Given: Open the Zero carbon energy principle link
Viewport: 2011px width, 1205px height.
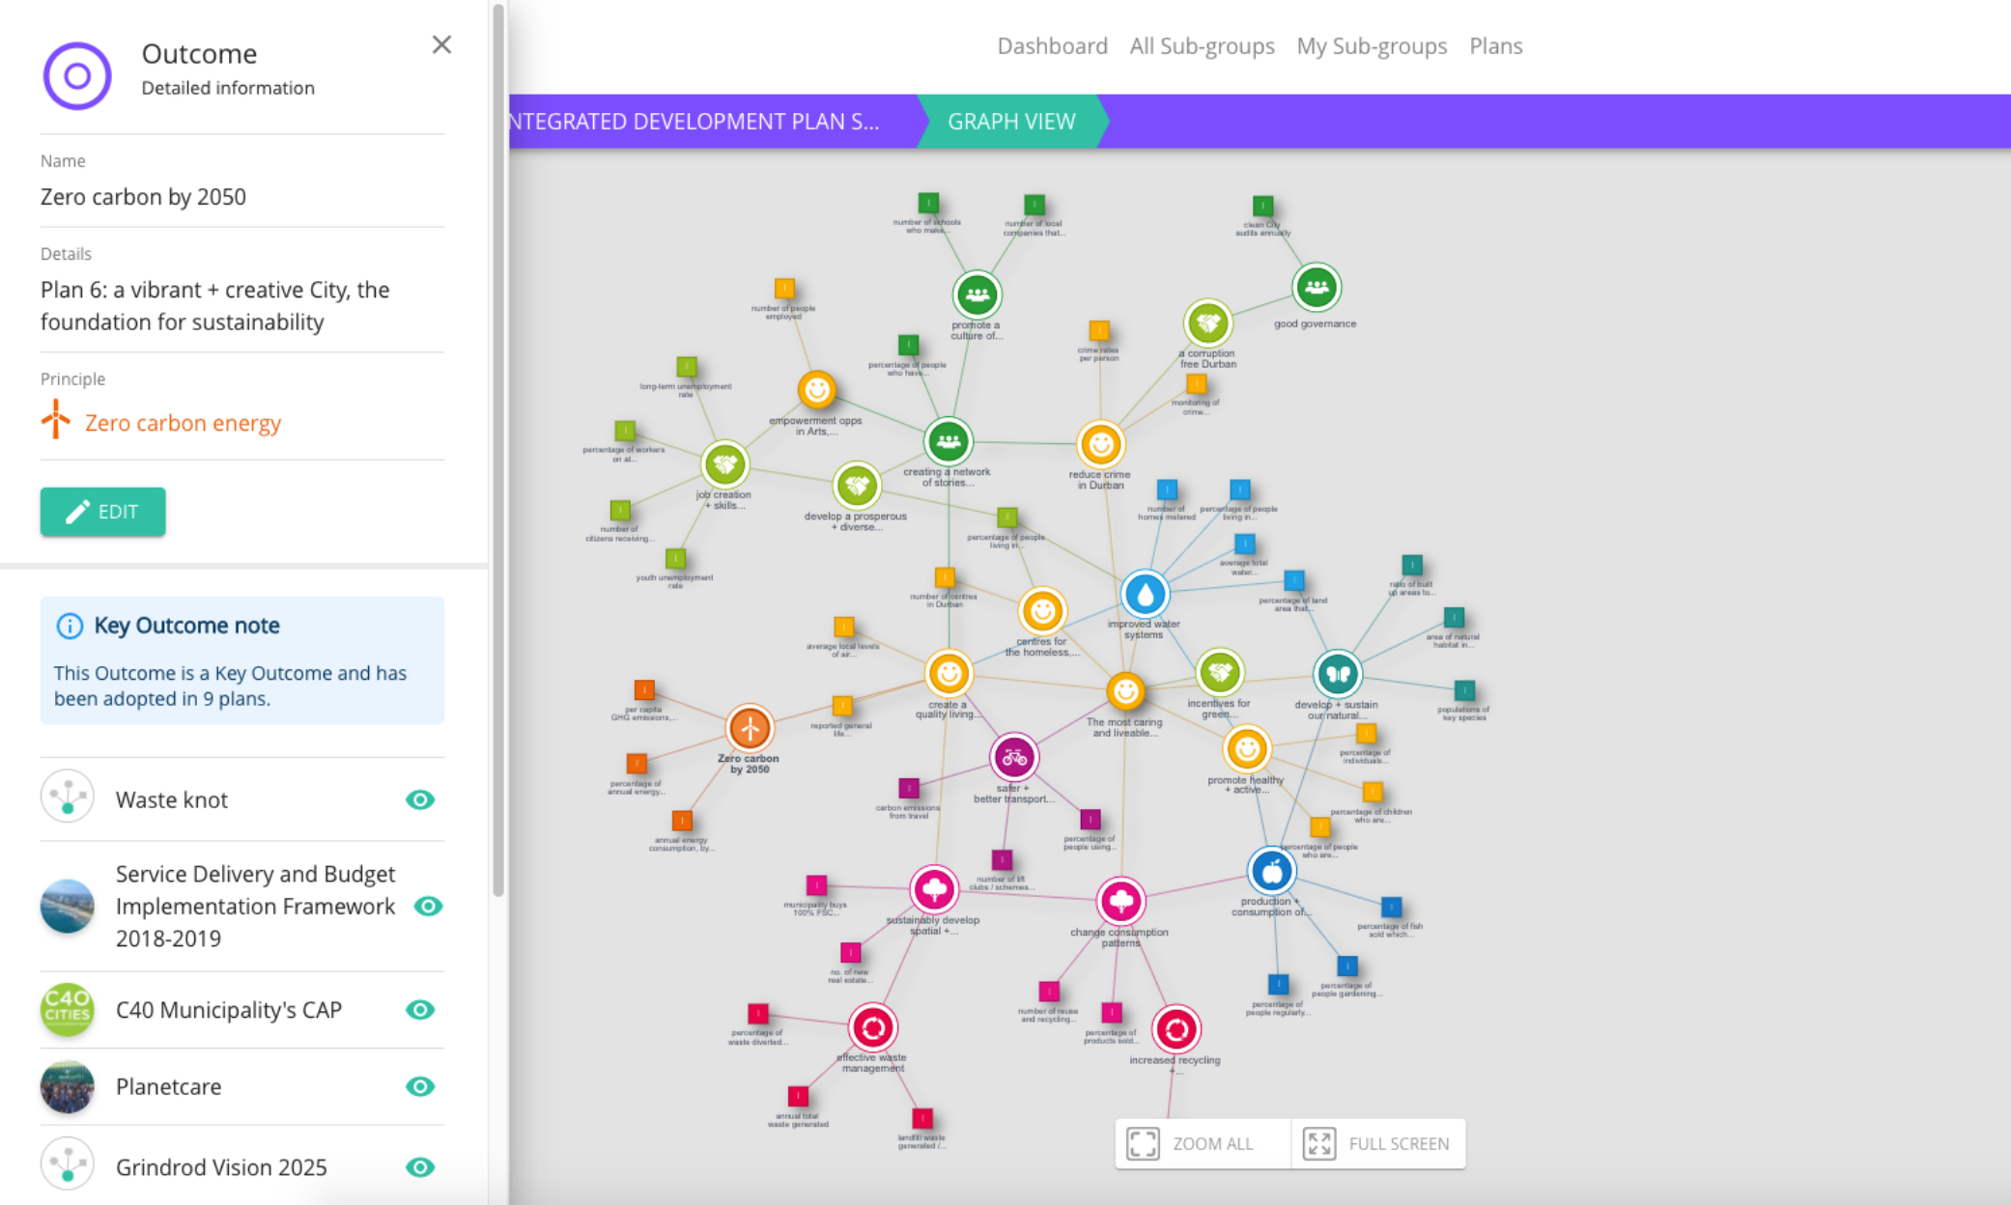Looking at the screenshot, I should coord(183,423).
